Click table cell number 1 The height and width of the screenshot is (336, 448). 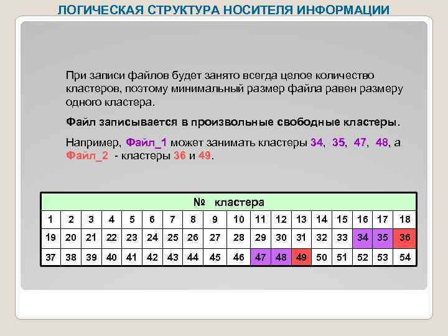pos(50,220)
